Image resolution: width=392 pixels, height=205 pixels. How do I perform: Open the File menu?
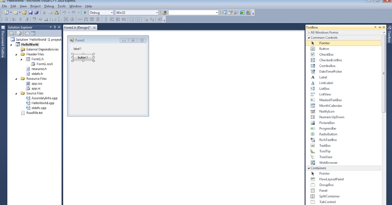(x=4, y=6)
